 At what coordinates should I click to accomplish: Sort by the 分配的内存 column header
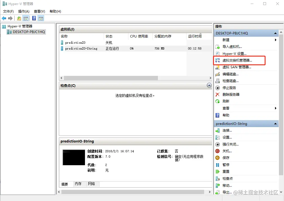point(170,36)
